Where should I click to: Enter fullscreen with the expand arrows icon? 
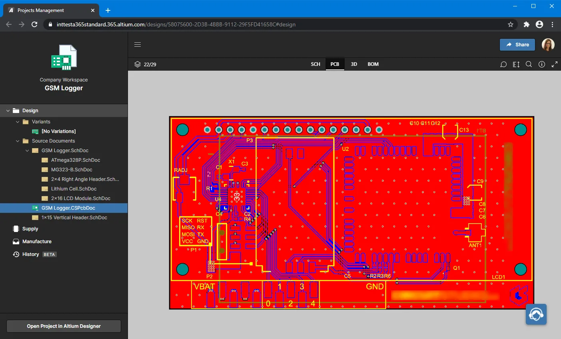tap(555, 64)
